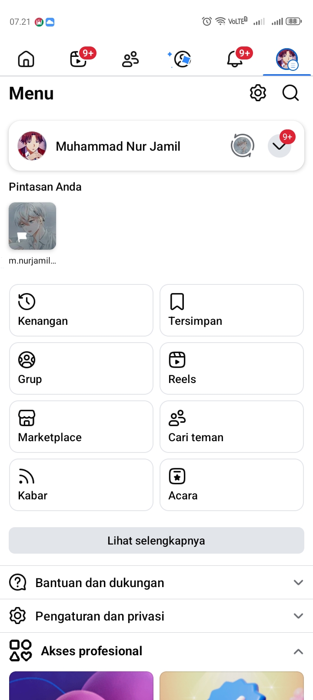Viewport: 313px width, 700px height.
Task: Open the Home feed tab
Action: coord(26,59)
